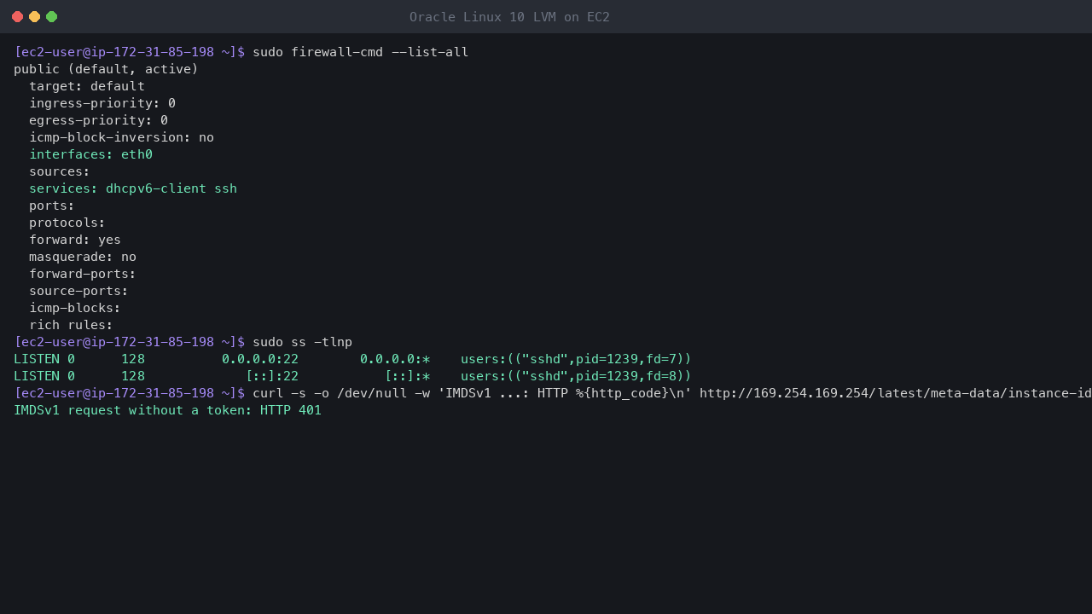Click the sshd entry with fd=7
Image resolution: width=1092 pixels, height=614 pixels.
[576, 359]
